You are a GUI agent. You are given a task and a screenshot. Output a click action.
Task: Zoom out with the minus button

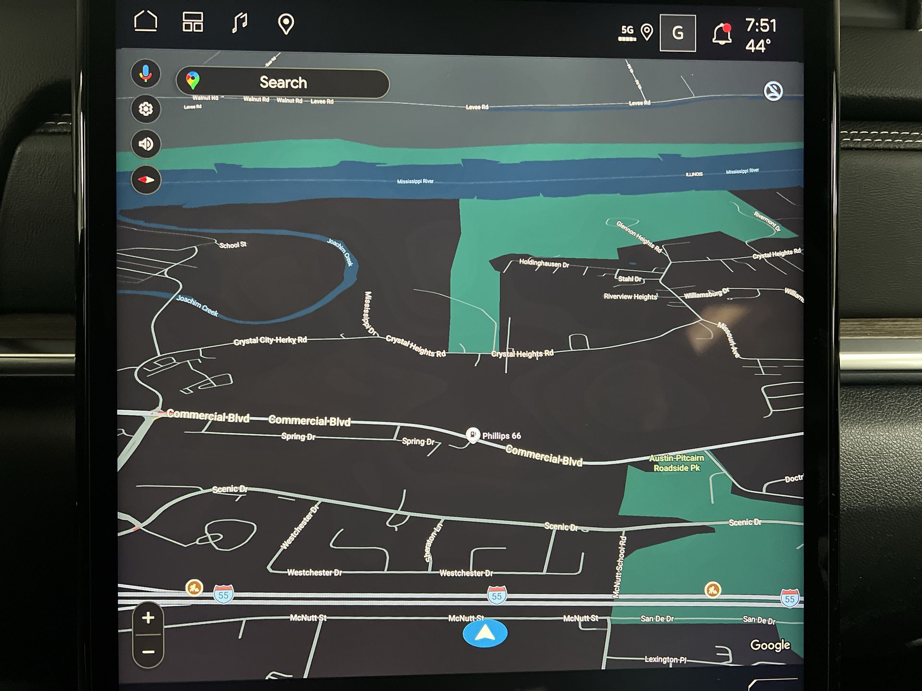click(x=148, y=652)
